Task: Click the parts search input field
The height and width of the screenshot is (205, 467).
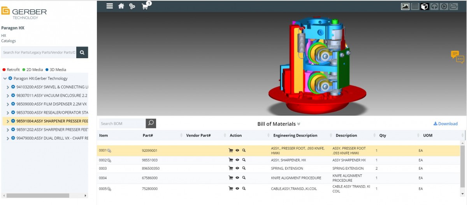Action: click(39, 52)
